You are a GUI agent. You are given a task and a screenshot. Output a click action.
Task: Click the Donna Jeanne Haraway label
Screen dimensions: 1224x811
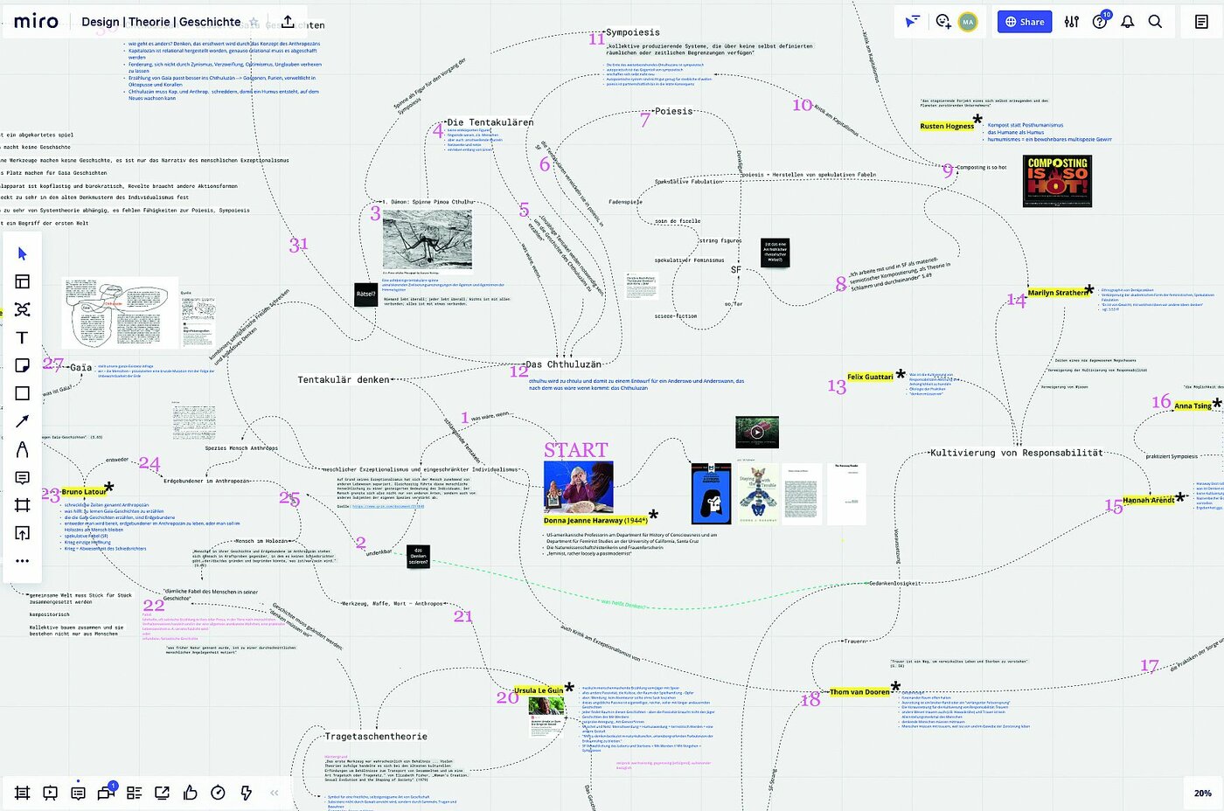click(595, 521)
